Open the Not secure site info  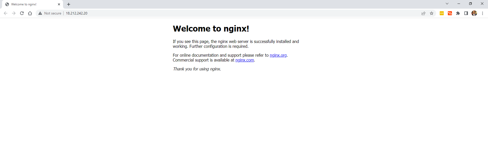pos(50,13)
